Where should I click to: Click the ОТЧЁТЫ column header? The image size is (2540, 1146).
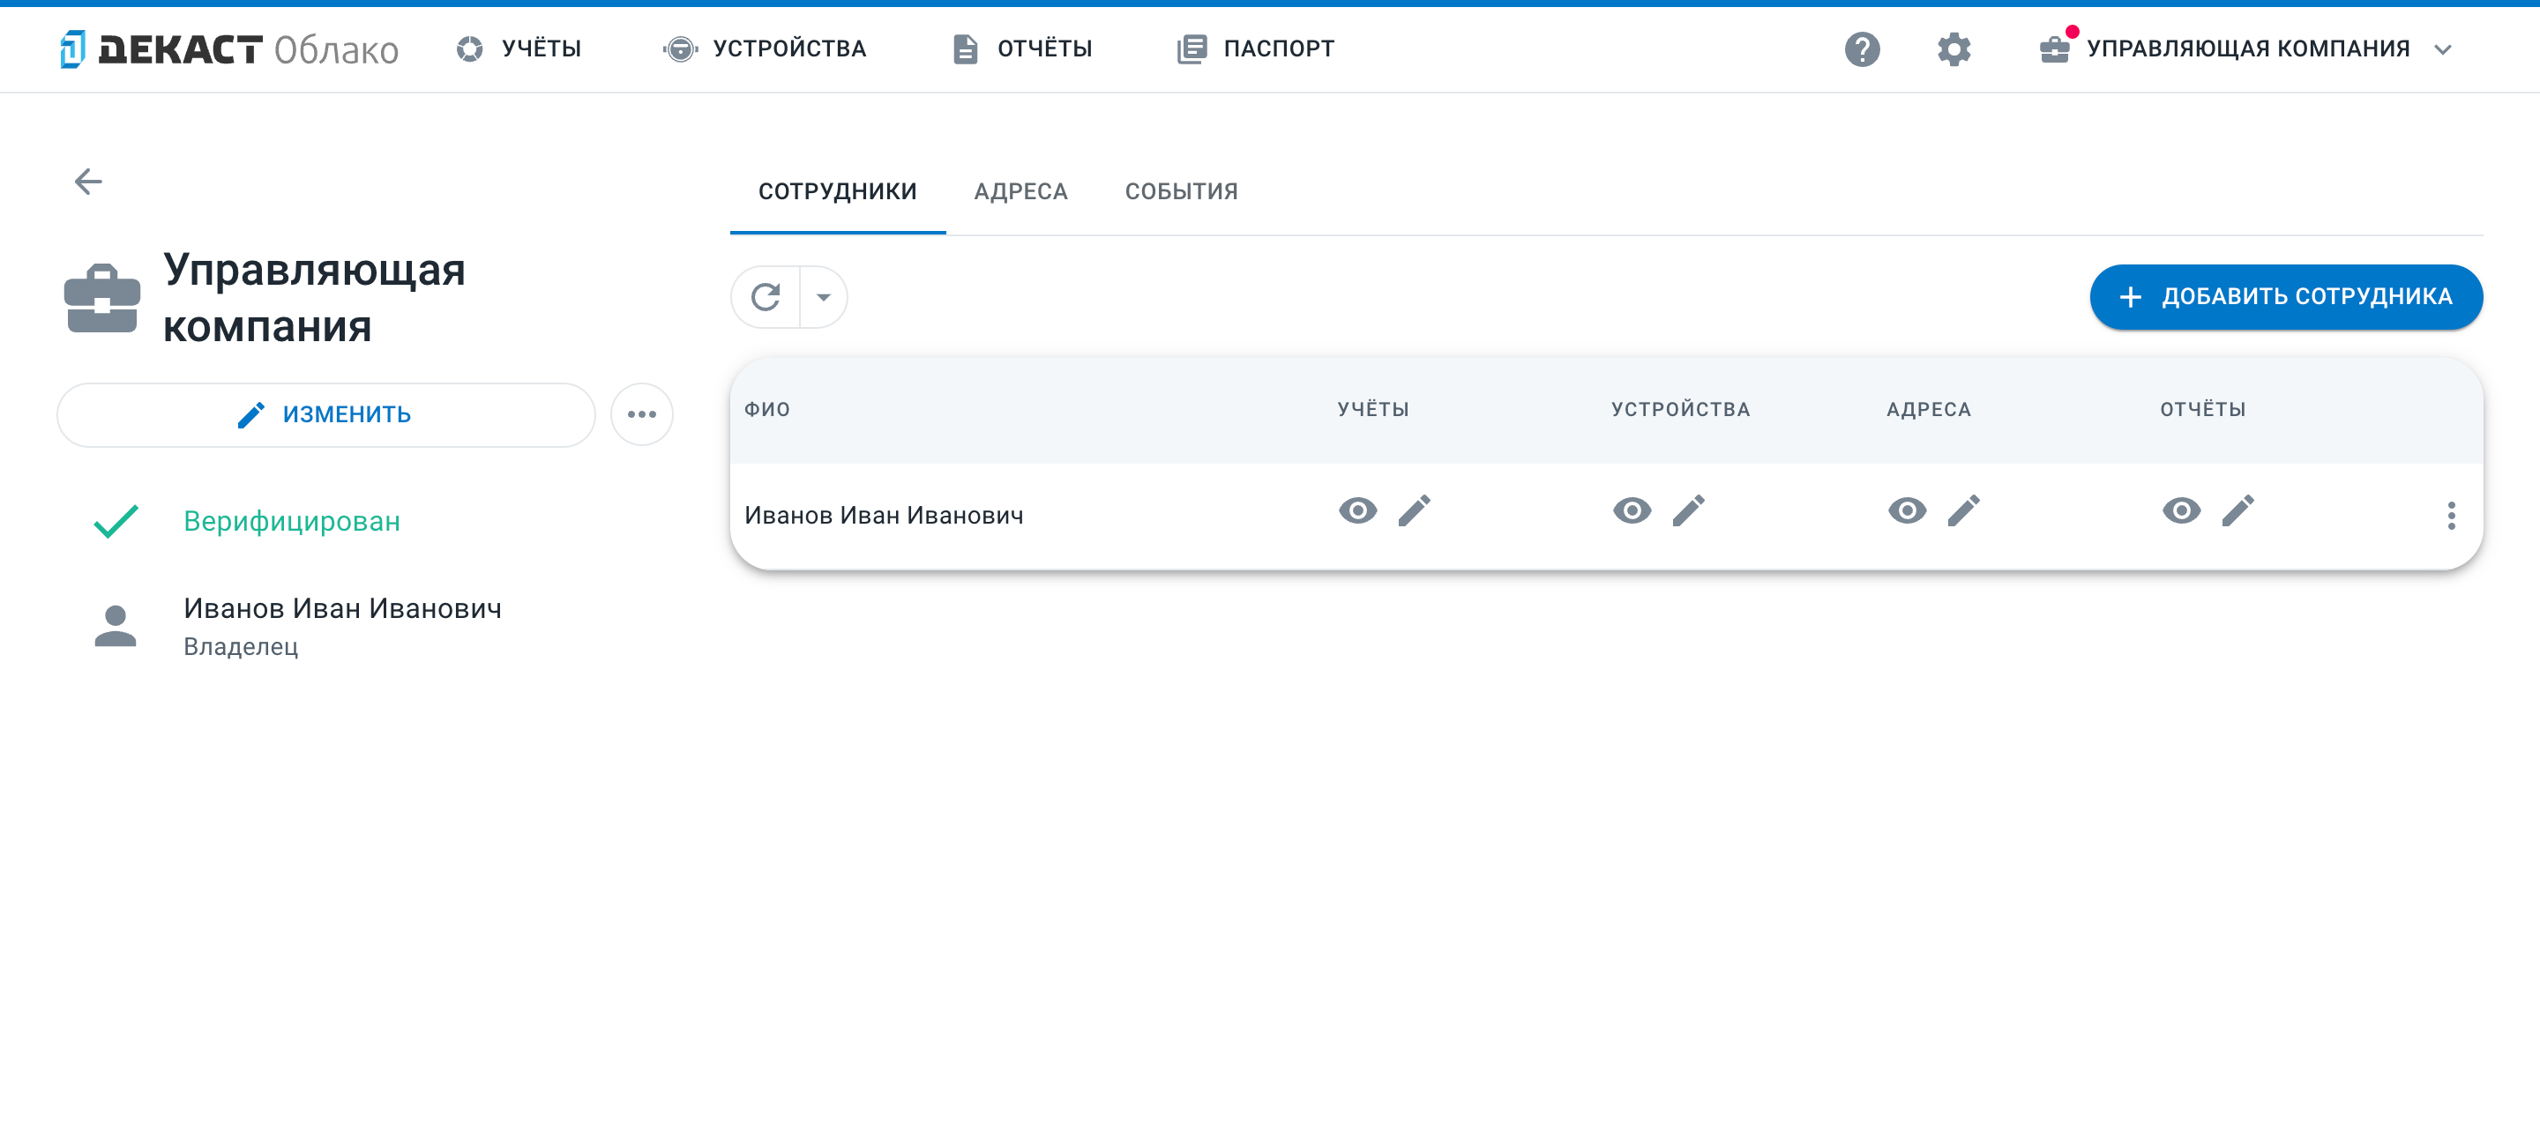(2203, 409)
